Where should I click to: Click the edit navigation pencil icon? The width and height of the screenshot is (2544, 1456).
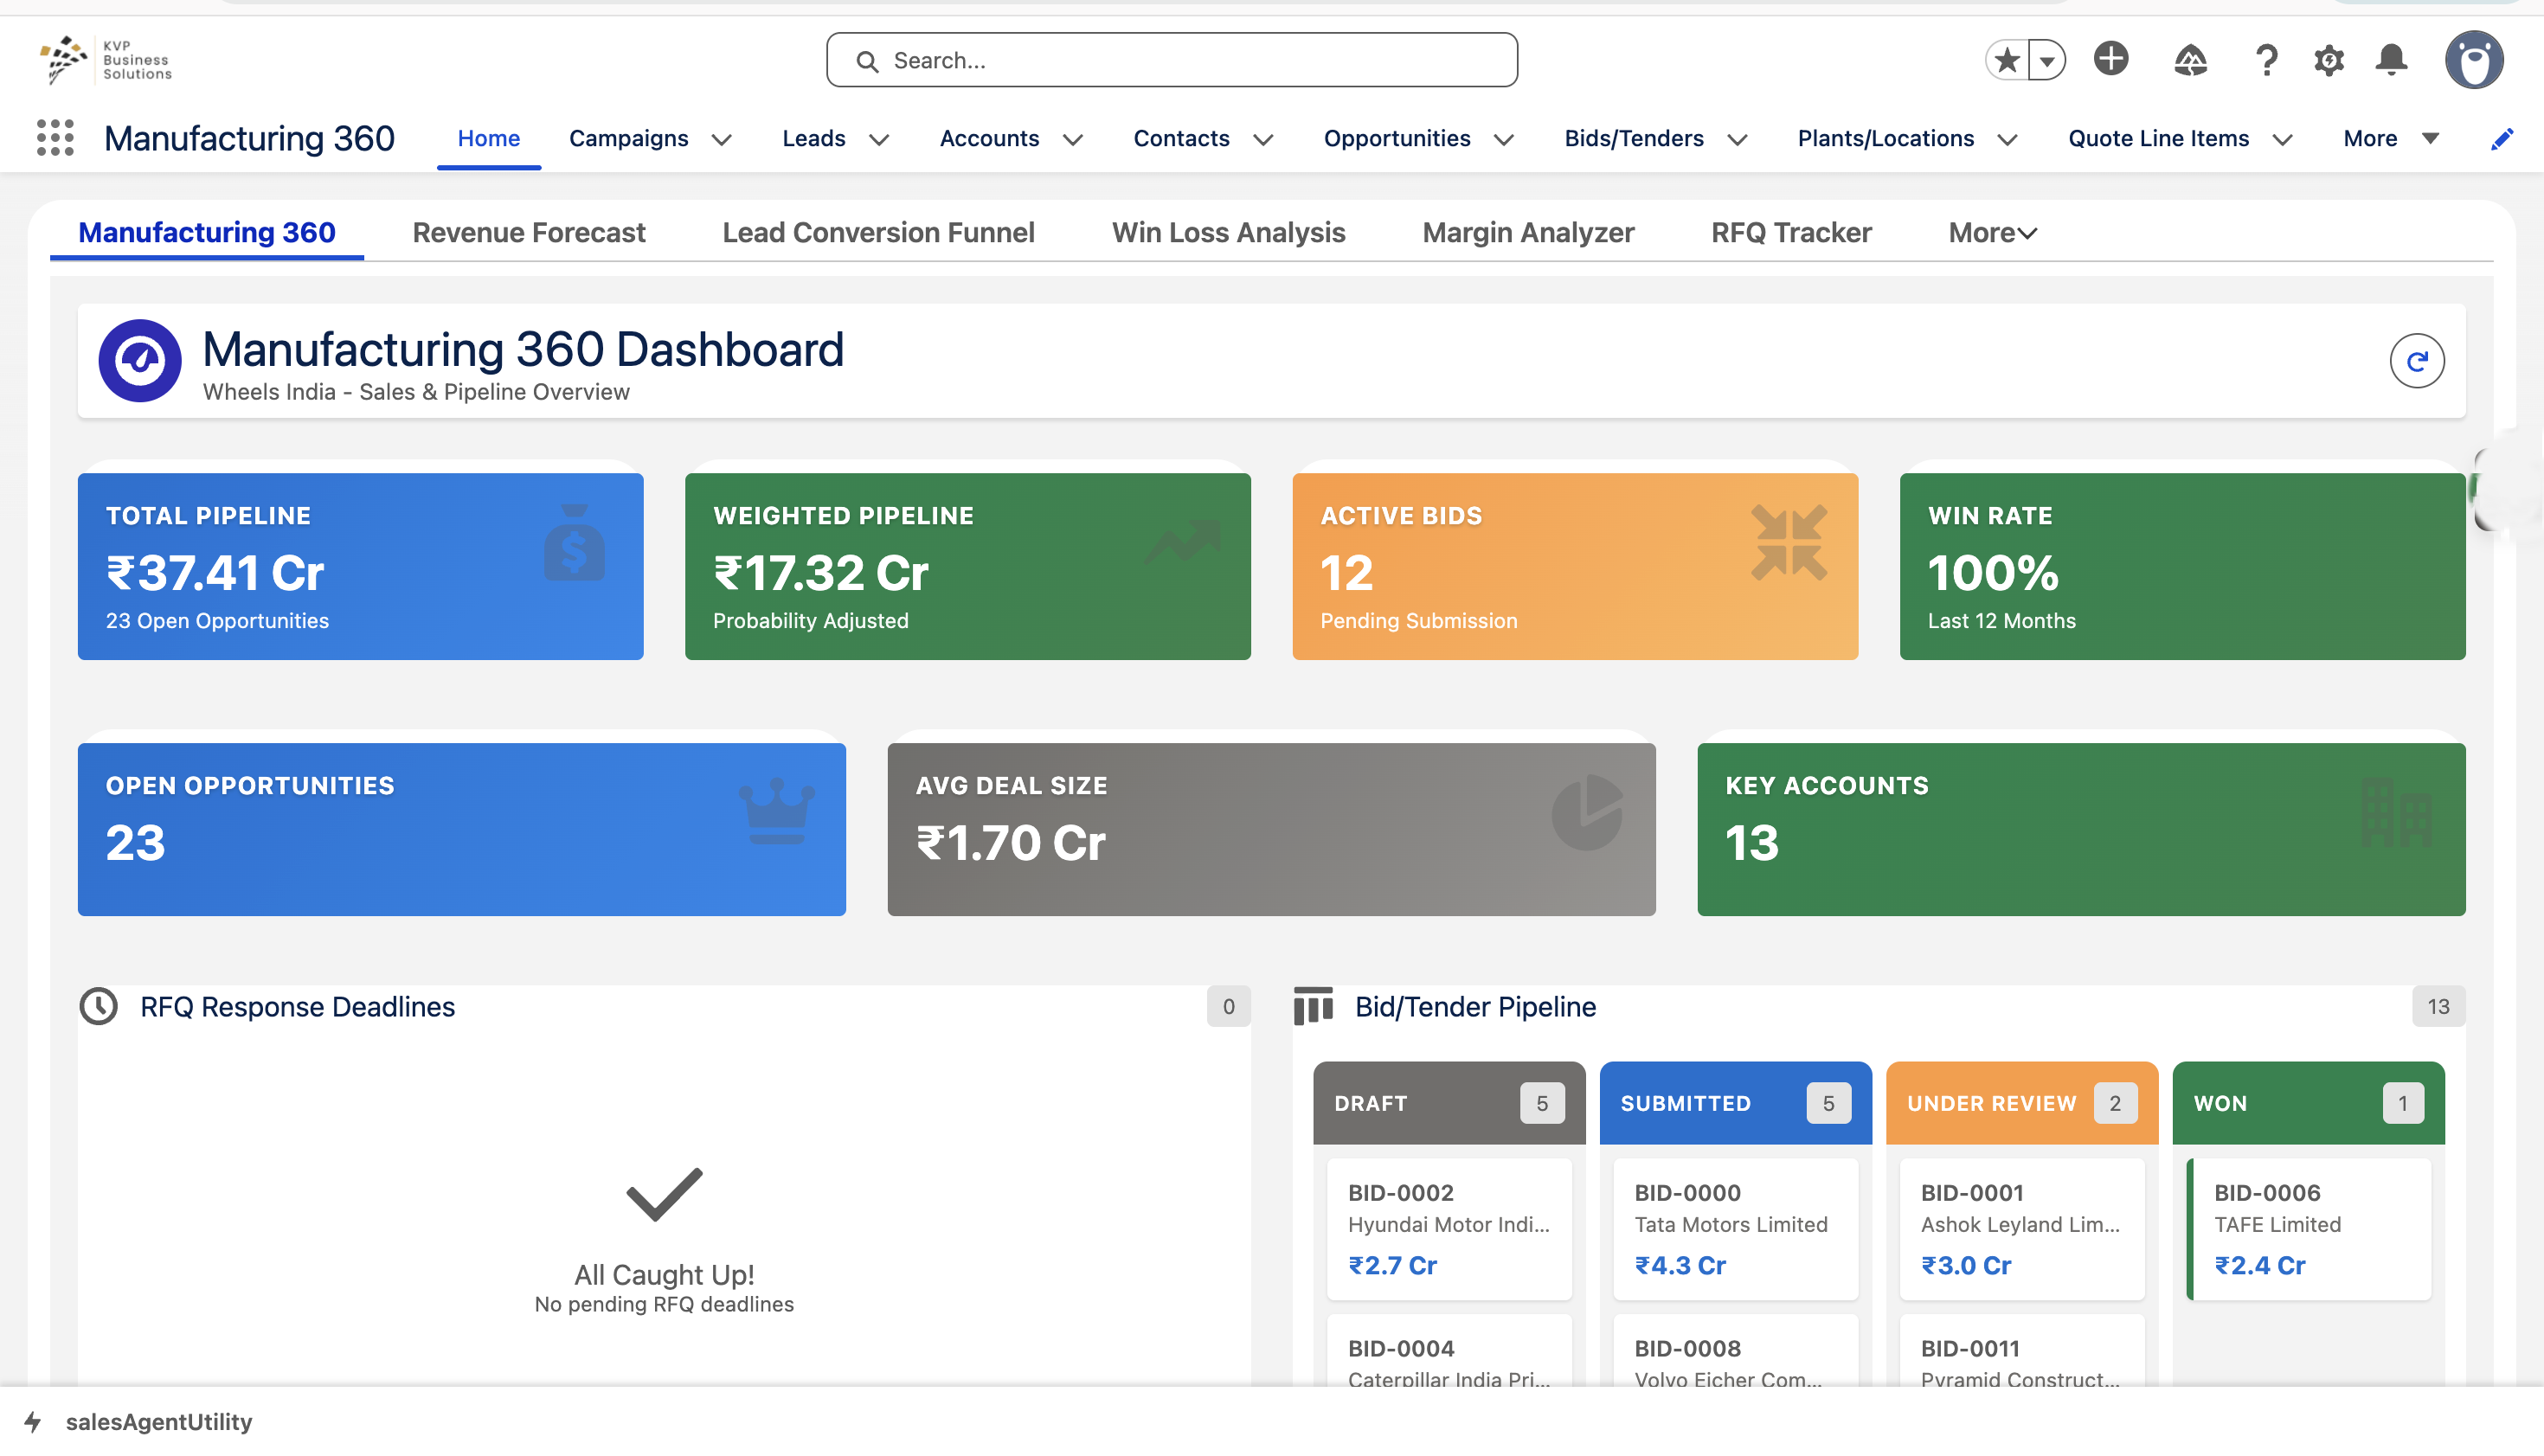point(2501,139)
